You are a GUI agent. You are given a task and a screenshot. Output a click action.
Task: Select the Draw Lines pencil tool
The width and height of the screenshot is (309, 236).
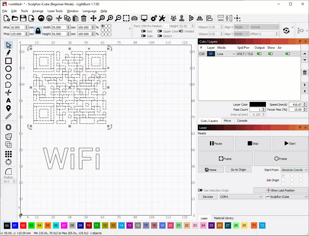[8, 53]
